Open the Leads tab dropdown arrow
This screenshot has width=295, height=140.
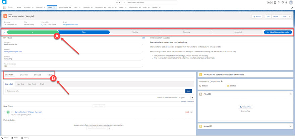click(55, 7)
